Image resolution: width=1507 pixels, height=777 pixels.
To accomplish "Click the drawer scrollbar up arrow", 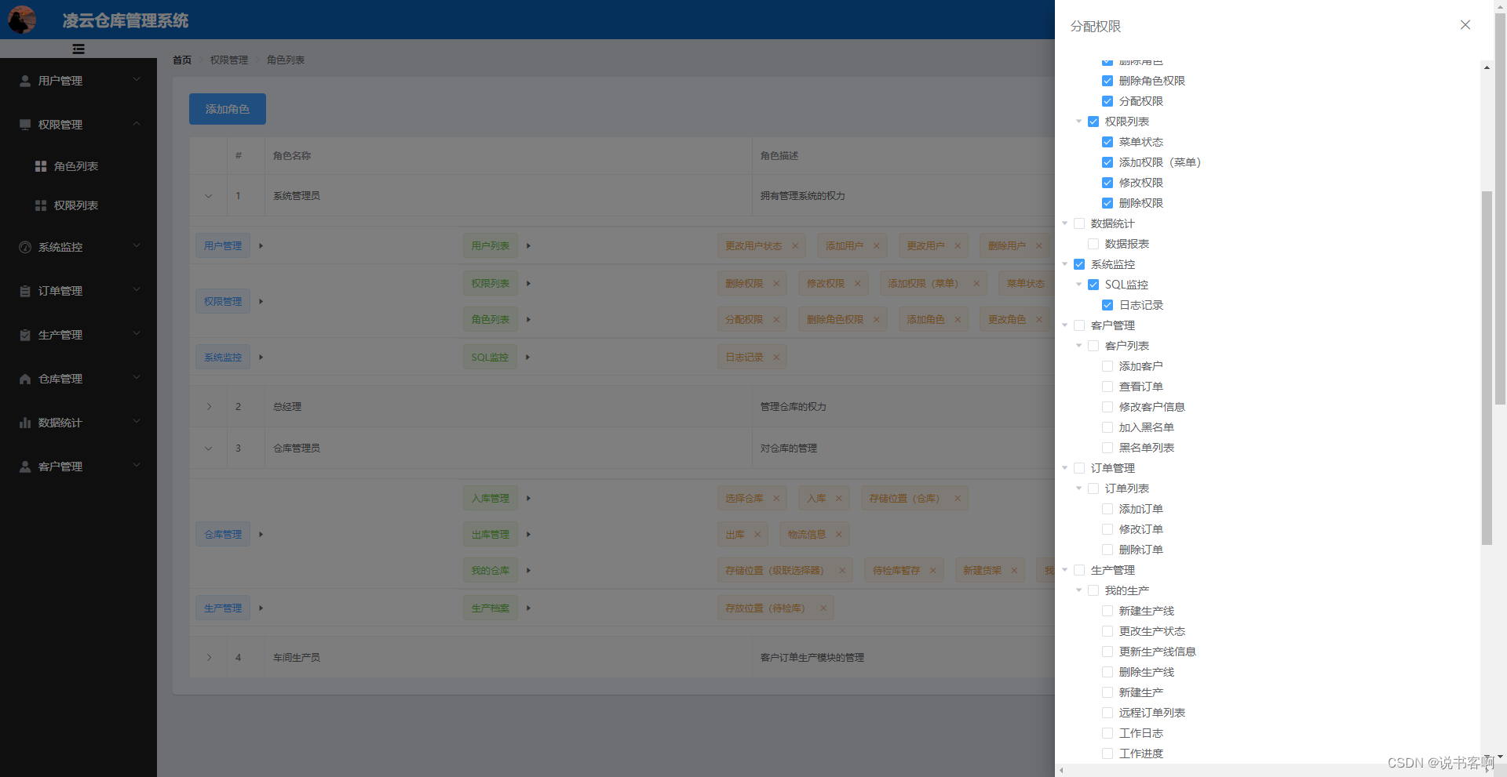I will [x=1487, y=67].
